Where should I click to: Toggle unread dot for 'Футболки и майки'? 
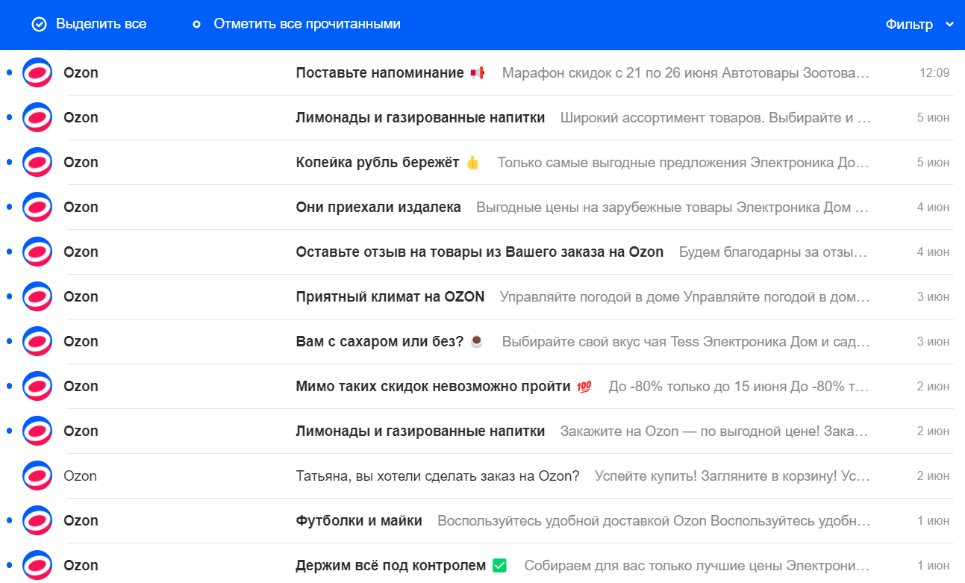coord(9,520)
